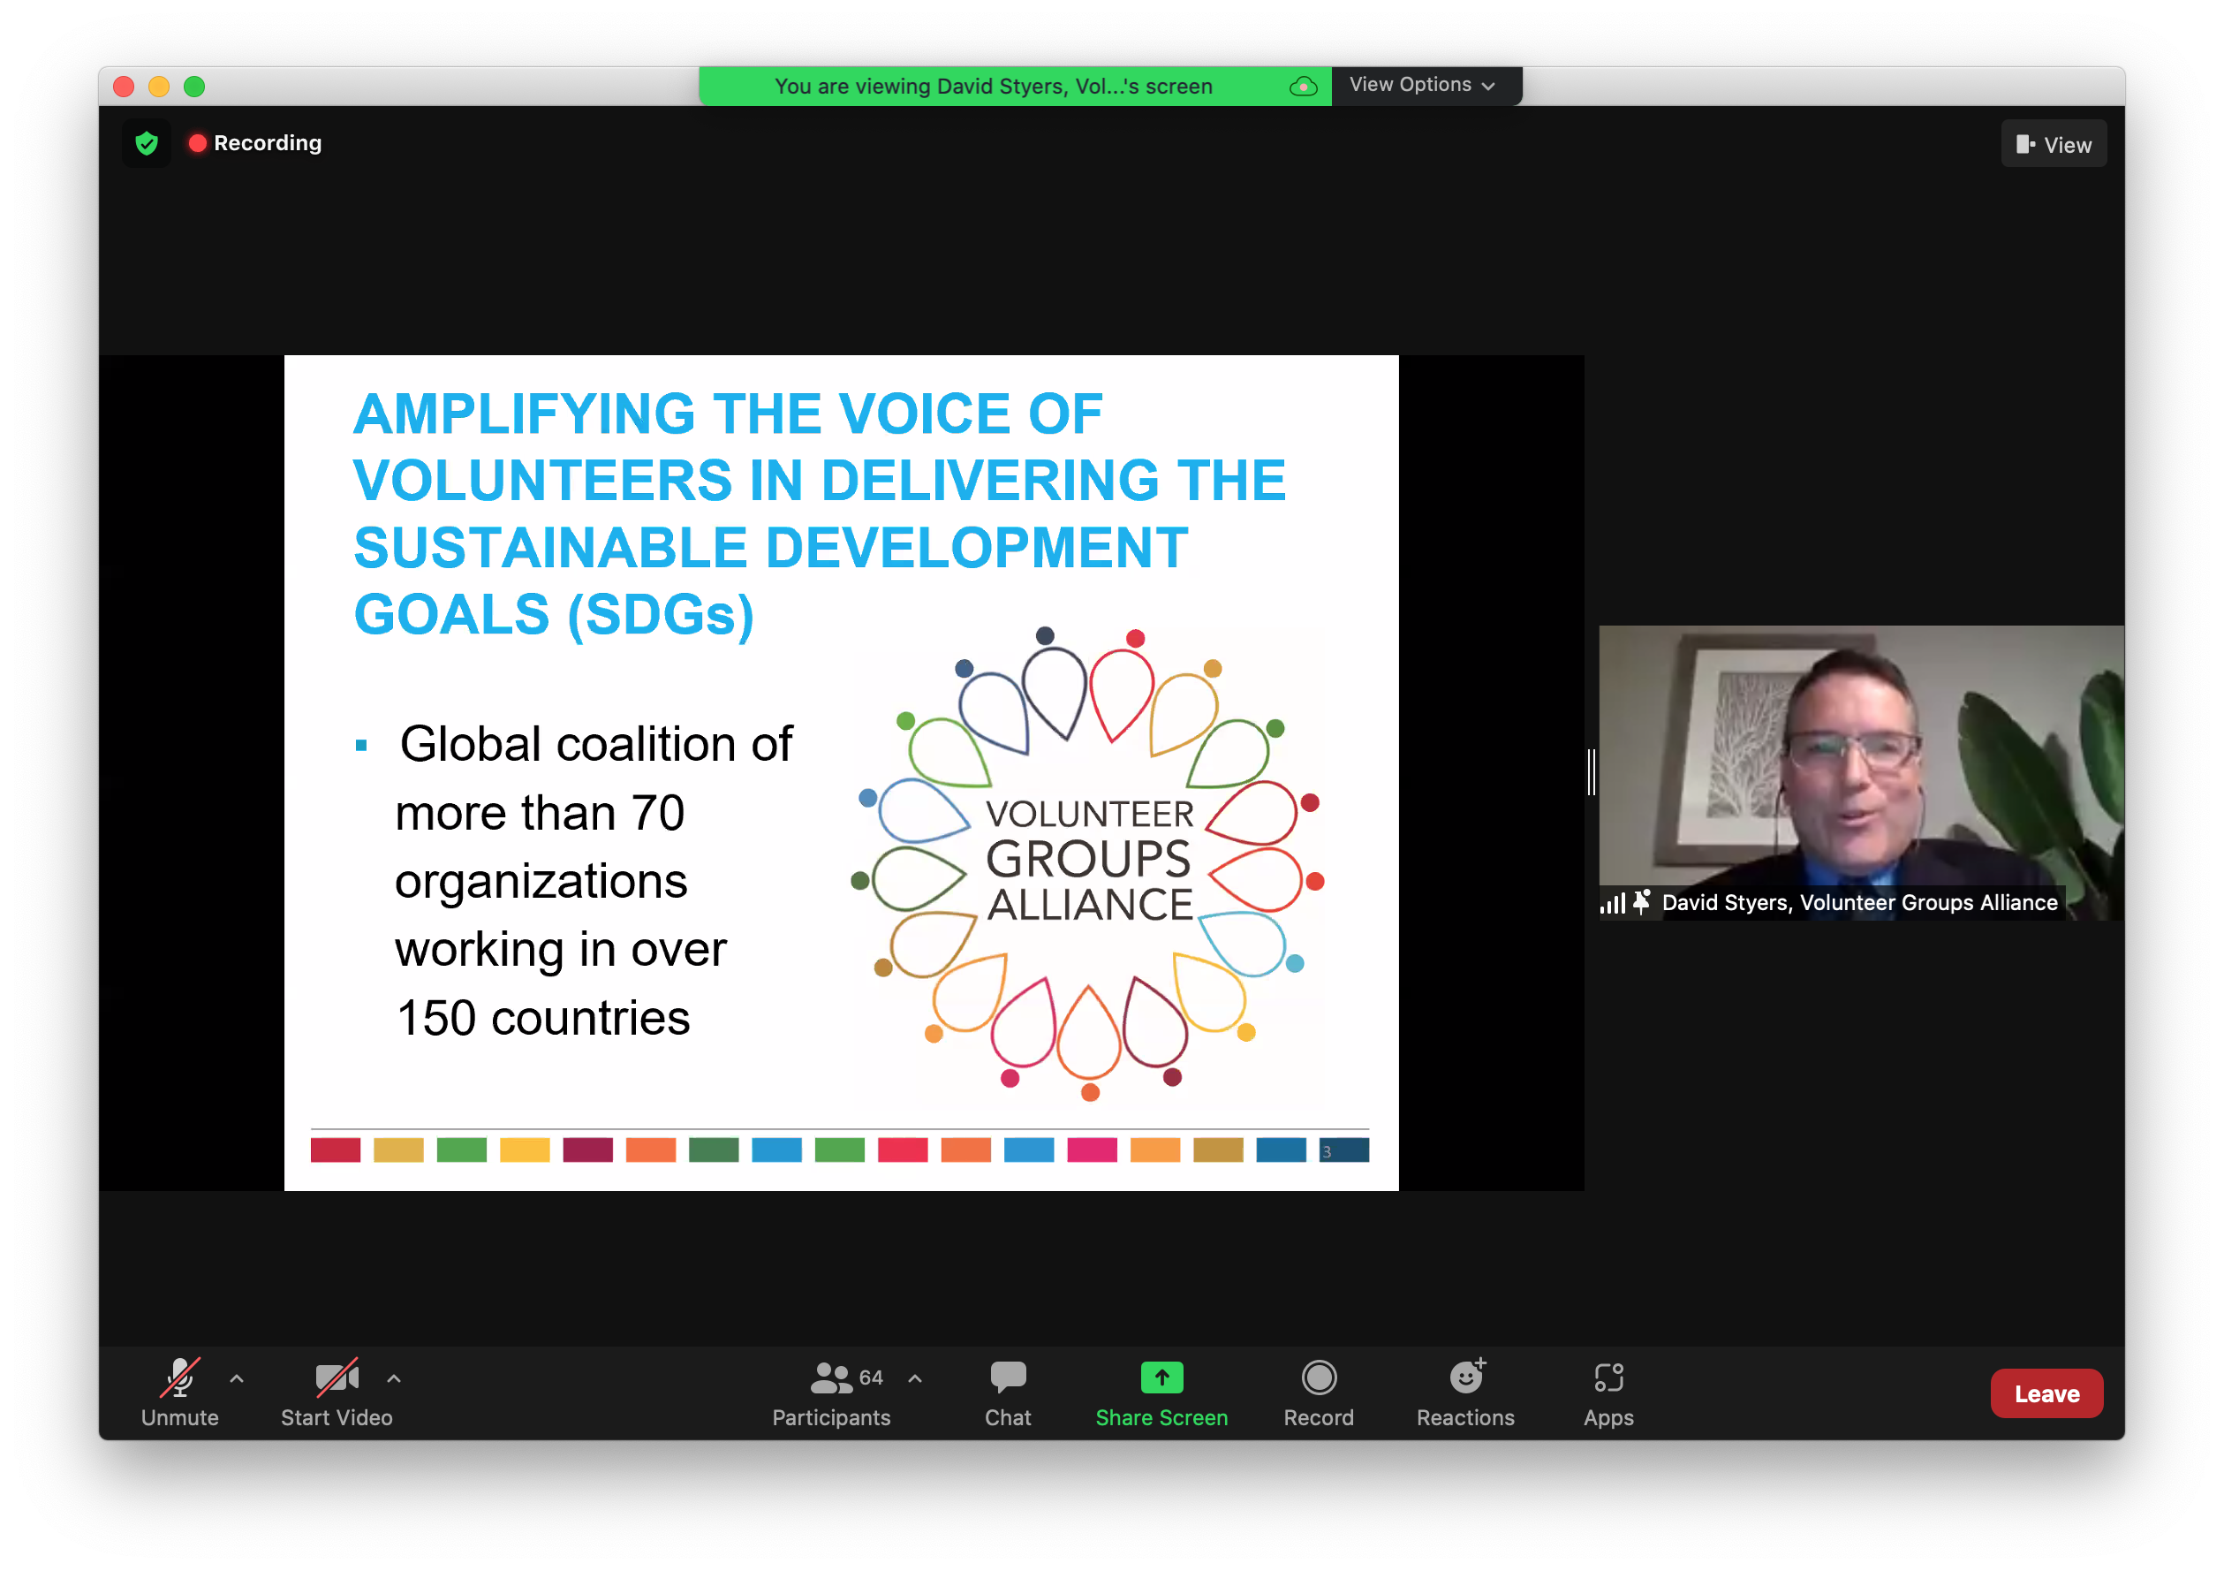This screenshot has height=1571, width=2224.
Task: Click the green encryption shield icon
Action: click(x=147, y=143)
